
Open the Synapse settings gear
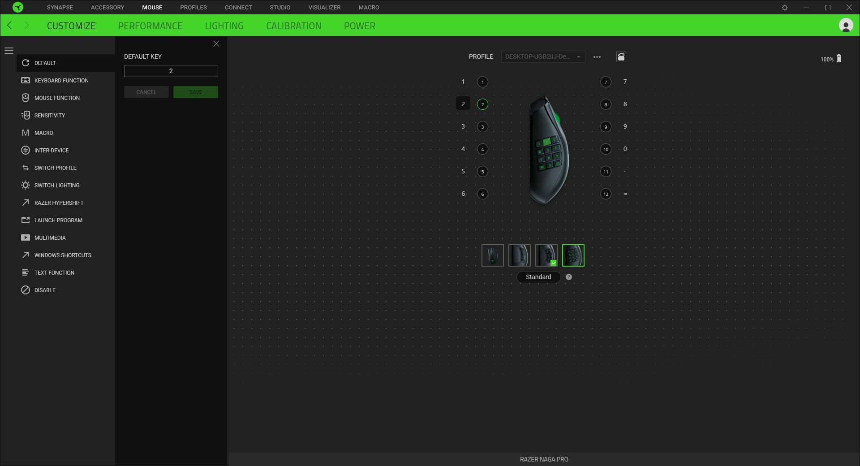tap(785, 7)
